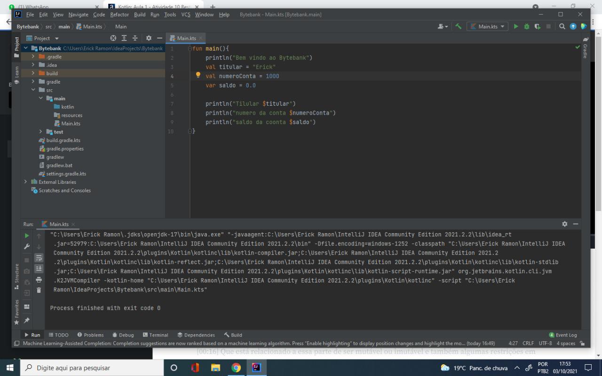Open the Code With Me user icon
Viewport: 602px width, 376px height.
coord(443,26)
